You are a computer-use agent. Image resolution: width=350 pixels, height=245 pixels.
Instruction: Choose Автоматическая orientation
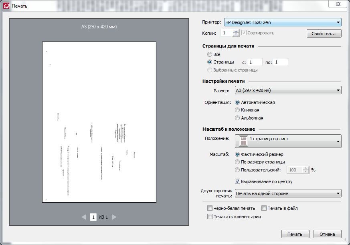pos(237,102)
